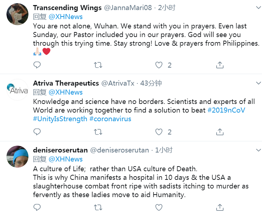Retweet the Transcending Wings tweet
The image size is (262, 214).
click(x=98, y=65)
